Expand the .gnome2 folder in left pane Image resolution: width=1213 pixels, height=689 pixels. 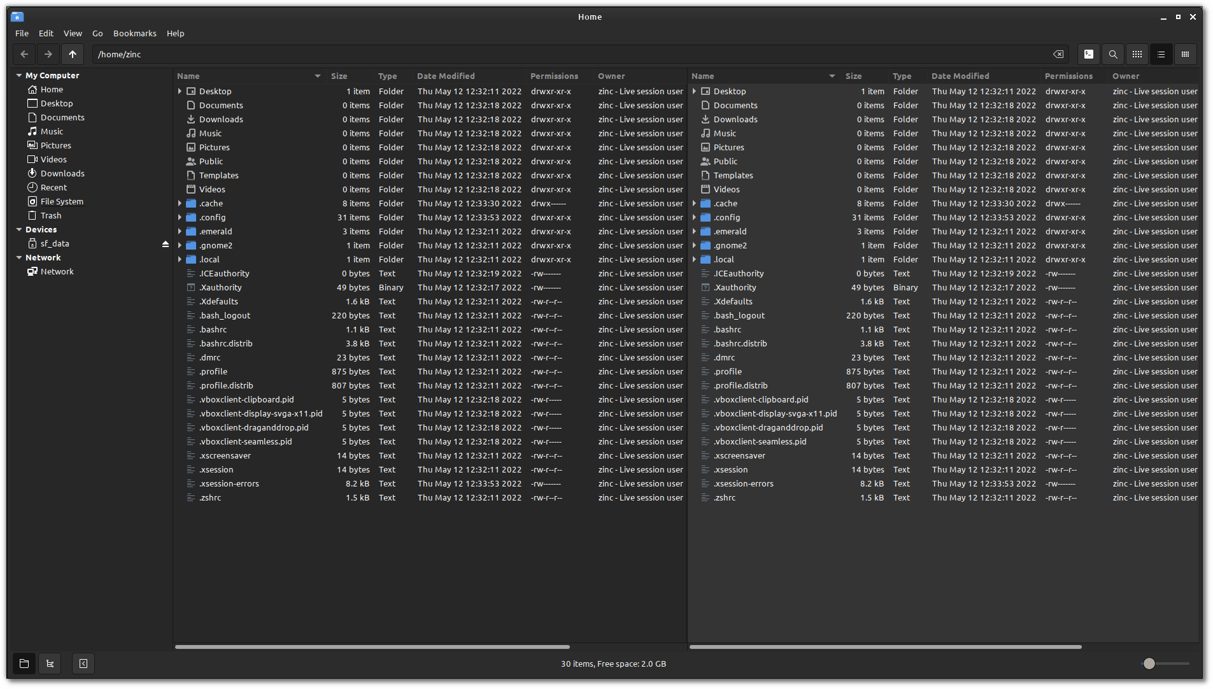(x=180, y=246)
